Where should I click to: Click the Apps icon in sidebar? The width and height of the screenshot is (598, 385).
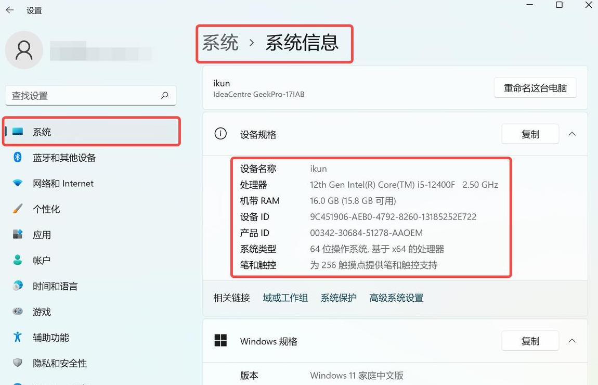point(18,234)
